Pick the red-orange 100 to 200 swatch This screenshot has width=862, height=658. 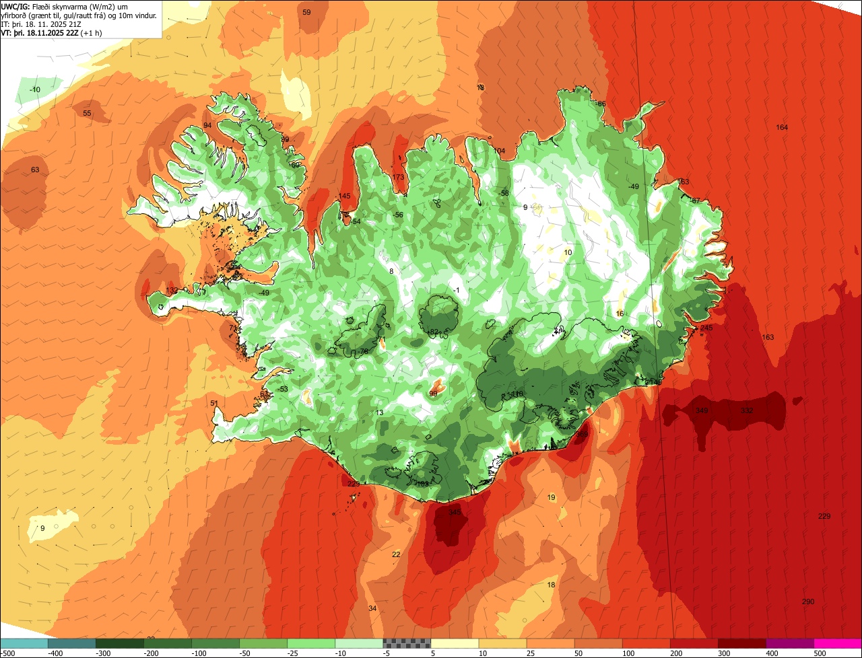pyautogui.click(x=645, y=643)
